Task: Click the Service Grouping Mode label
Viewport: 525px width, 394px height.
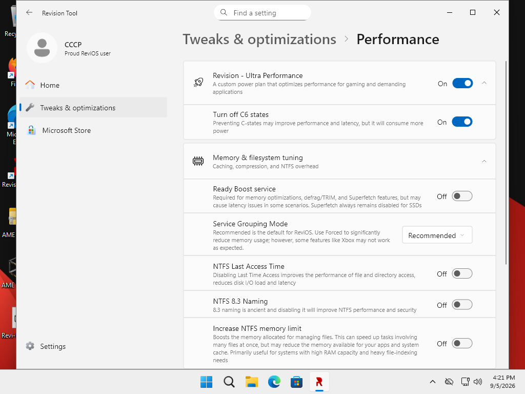Action: [250, 224]
